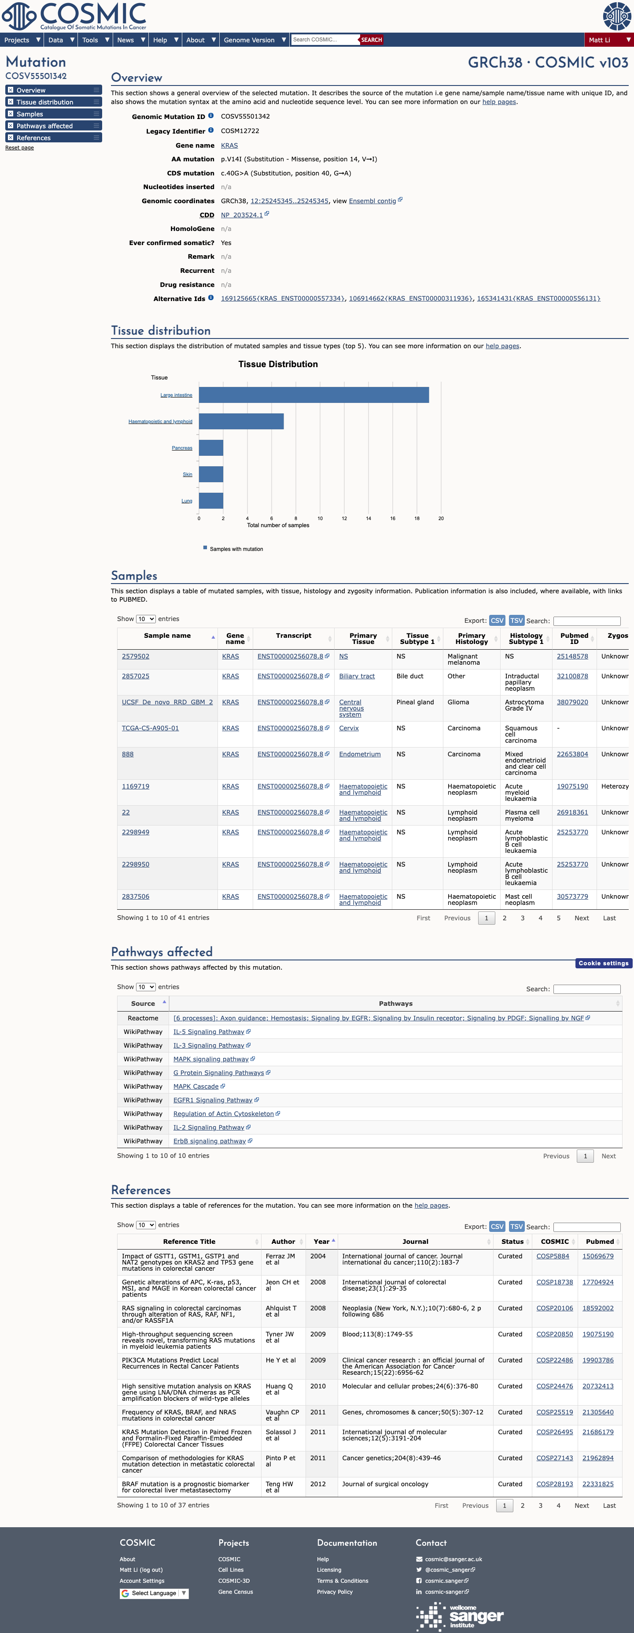Click the Pancreas tissue label in the chart
This screenshot has height=1633, width=634.
182,448
